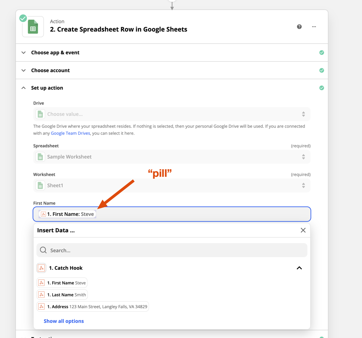The image size is (362, 338).
Task: Click the 1. Catch Hook heading
Action: point(66,268)
